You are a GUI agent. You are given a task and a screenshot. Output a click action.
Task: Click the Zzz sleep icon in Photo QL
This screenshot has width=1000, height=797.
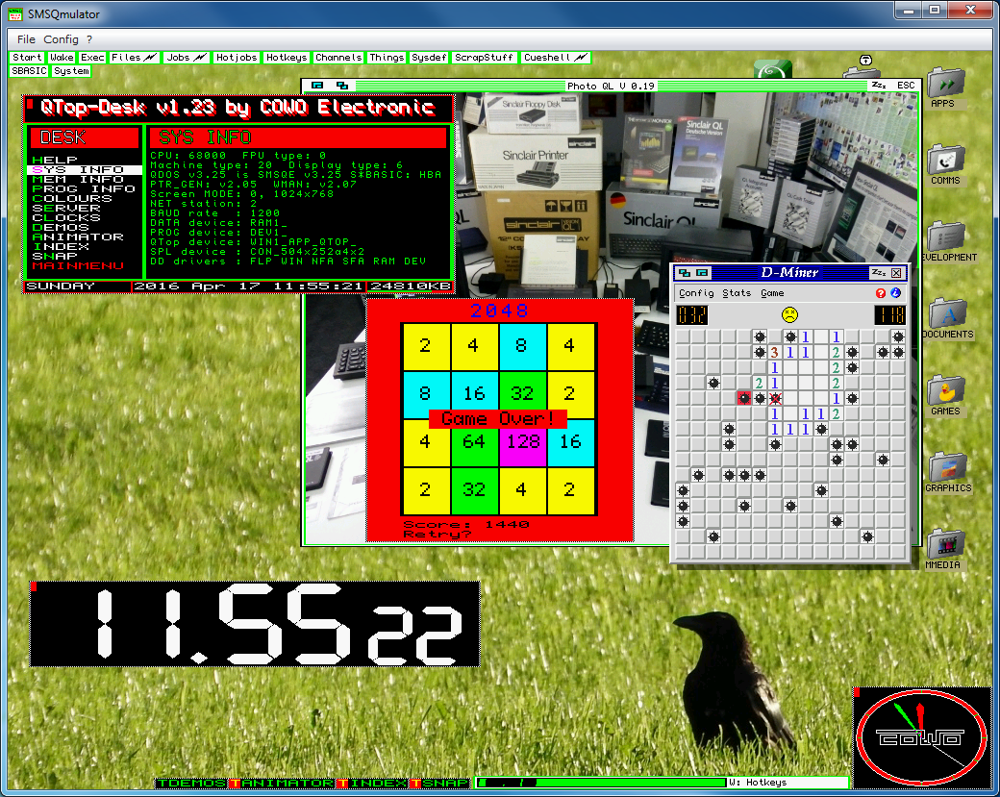click(x=879, y=86)
